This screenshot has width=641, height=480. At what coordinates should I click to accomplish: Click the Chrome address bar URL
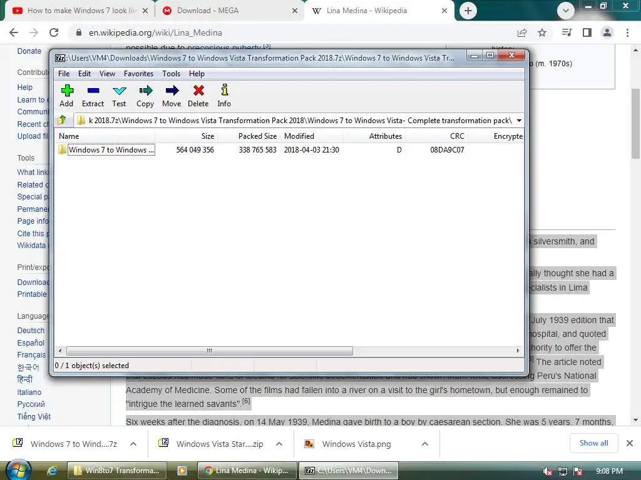(x=155, y=32)
